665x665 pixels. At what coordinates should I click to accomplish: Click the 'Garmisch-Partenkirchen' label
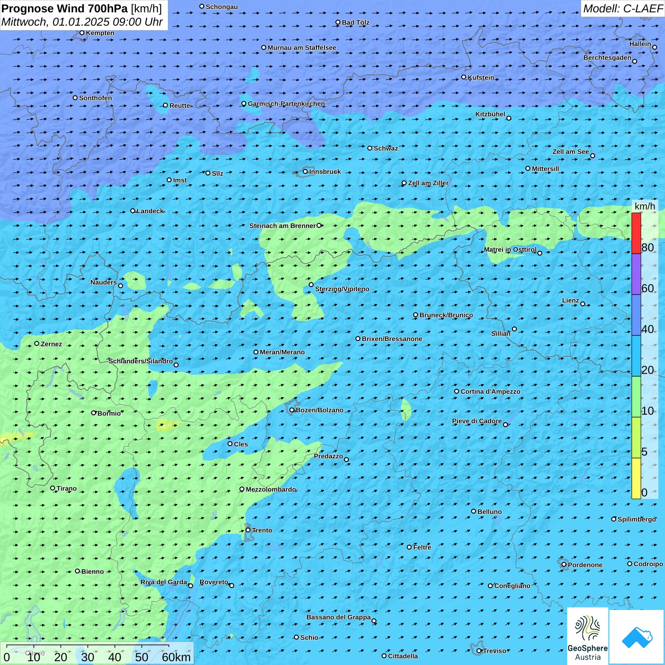[x=286, y=104]
